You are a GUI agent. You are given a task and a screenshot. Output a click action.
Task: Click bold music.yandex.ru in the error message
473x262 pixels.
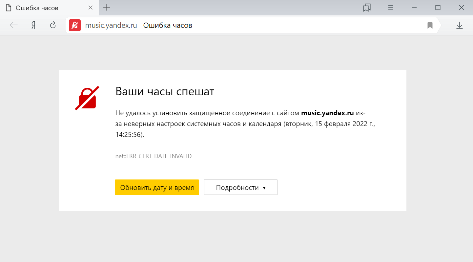tap(327, 113)
